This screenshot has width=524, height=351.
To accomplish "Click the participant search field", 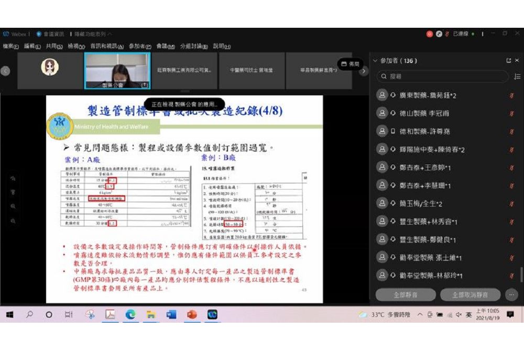I will pyautogui.click(x=443, y=76).
